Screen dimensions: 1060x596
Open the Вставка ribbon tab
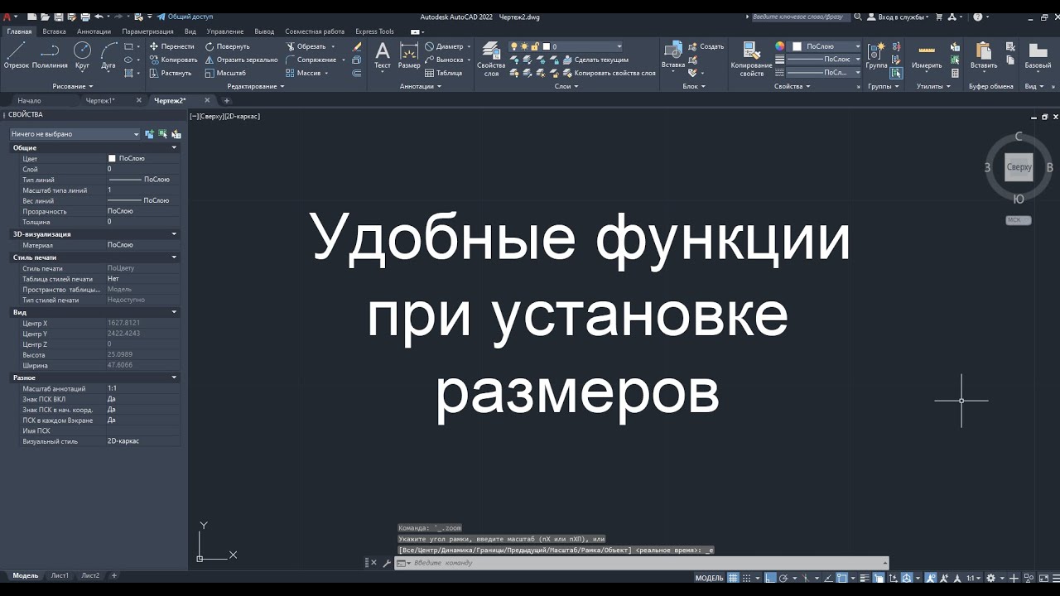(x=54, y=31)
